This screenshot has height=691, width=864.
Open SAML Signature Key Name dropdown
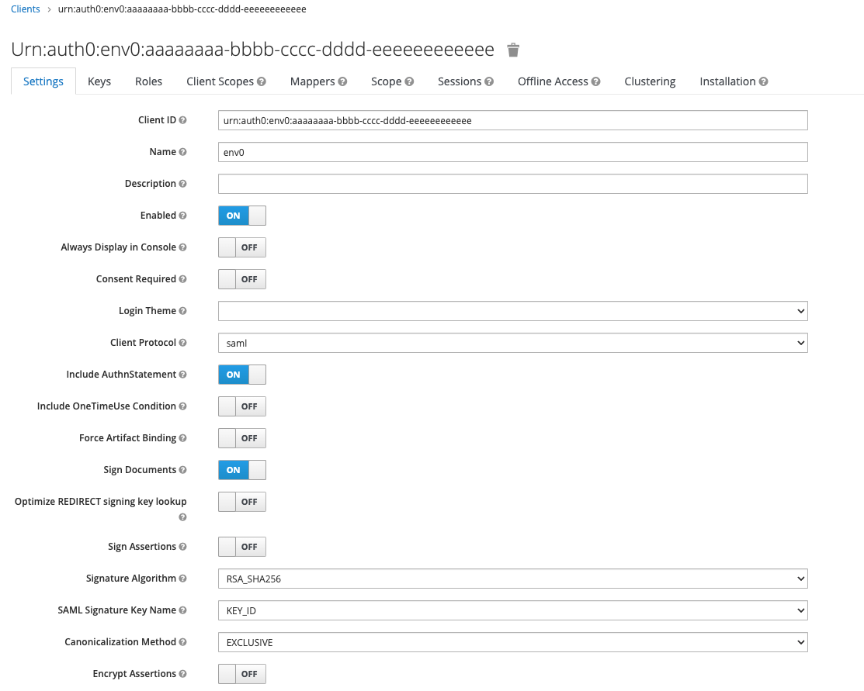pos(513,610)
